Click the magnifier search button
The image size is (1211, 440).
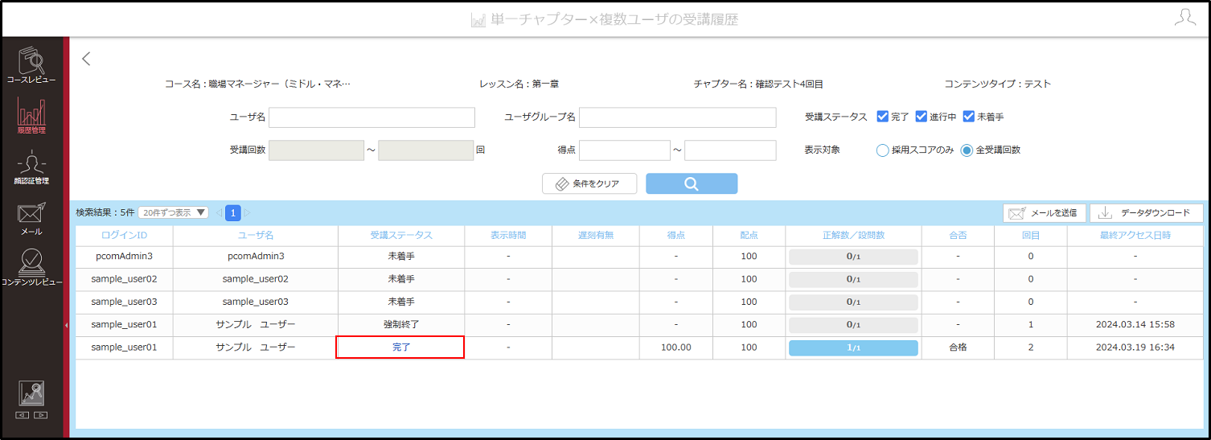pyautogui.click(x=692, y=183)
